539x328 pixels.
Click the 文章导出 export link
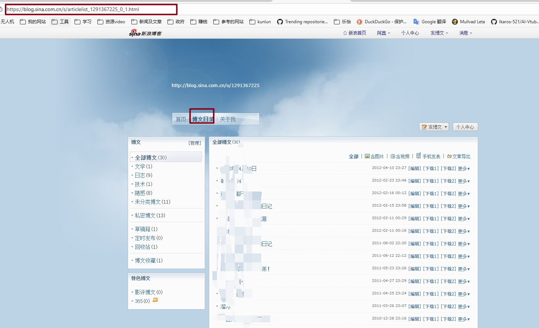(459, 156)
